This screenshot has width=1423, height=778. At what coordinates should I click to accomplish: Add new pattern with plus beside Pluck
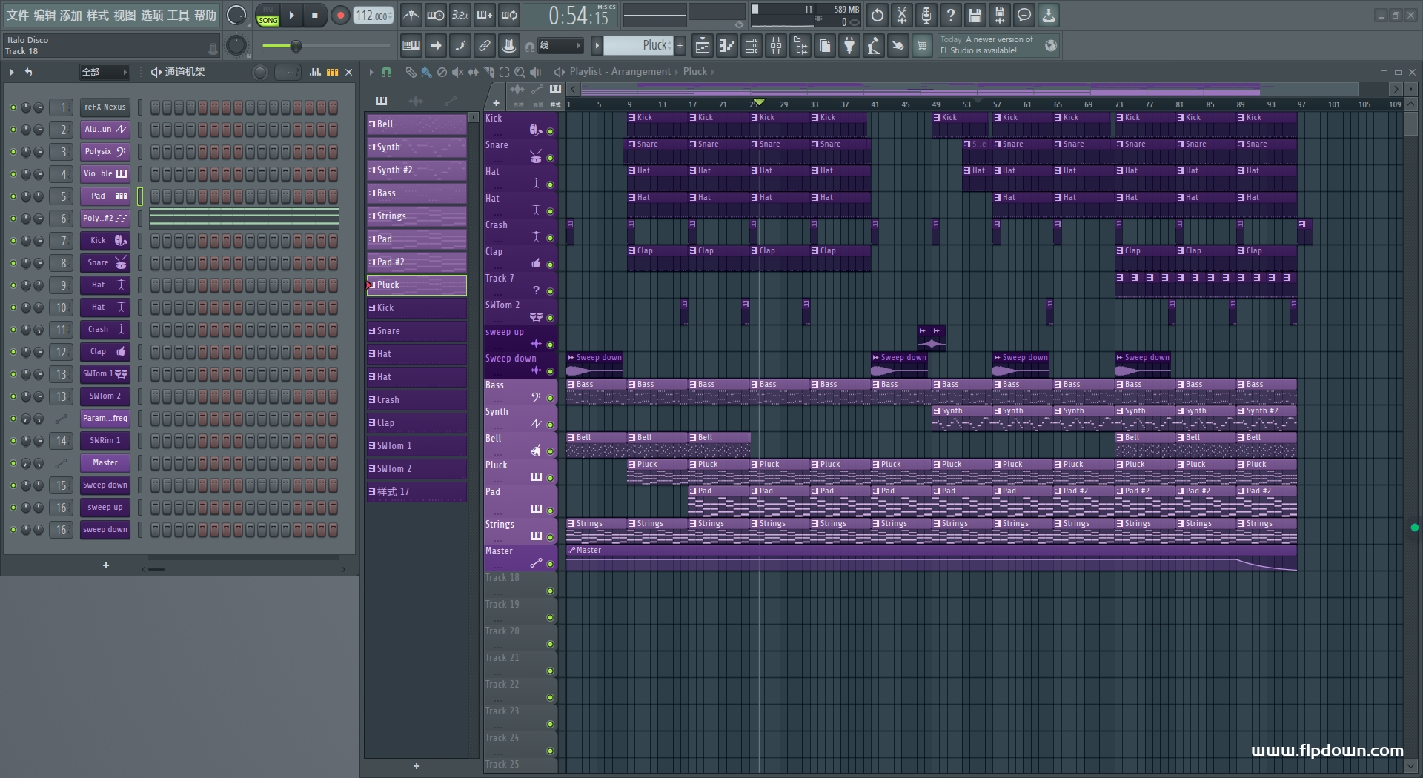point(680,46)
